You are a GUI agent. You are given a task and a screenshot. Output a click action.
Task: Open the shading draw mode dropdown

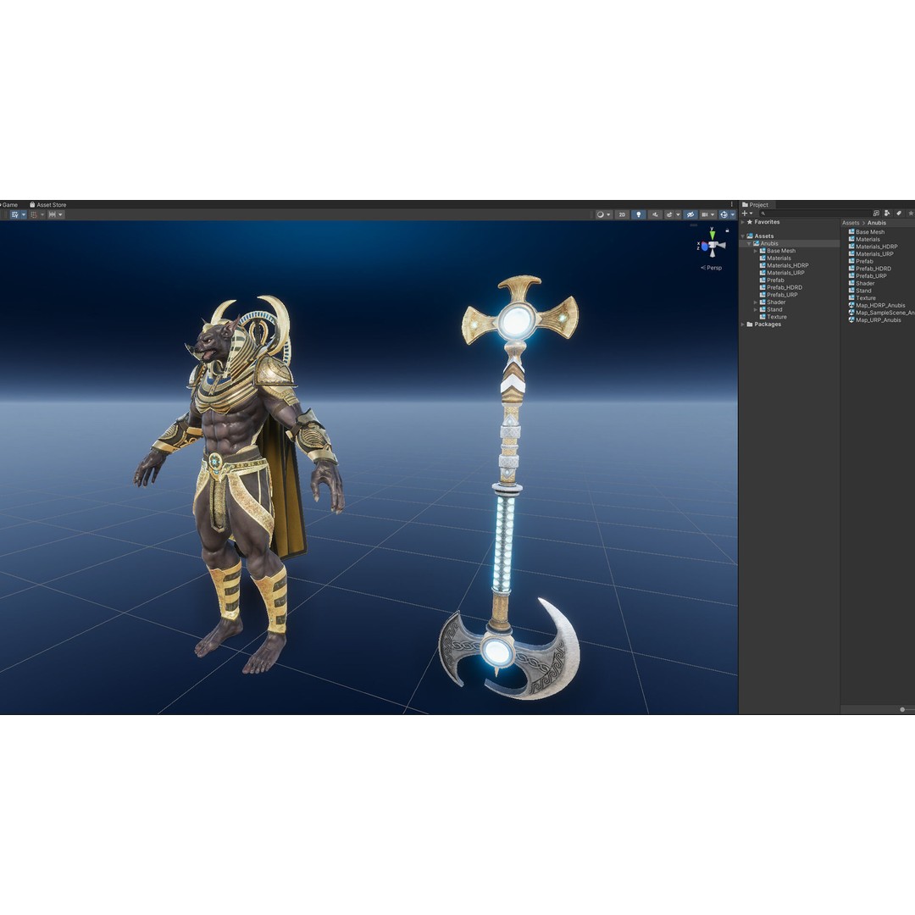pyautogui.click(x=603, y=214)
